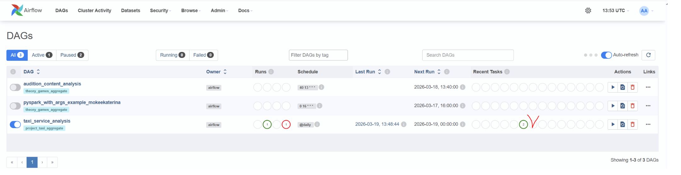Turn off the Auto-refresh switch
Image resolution: width=681 pixels, height=175 pixels.
606,55
